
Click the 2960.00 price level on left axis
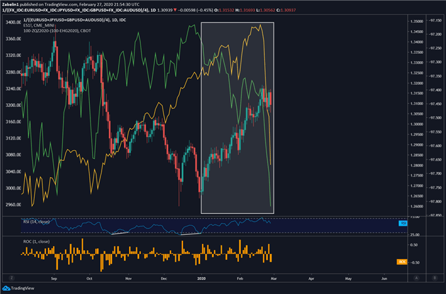click(13, 205)
